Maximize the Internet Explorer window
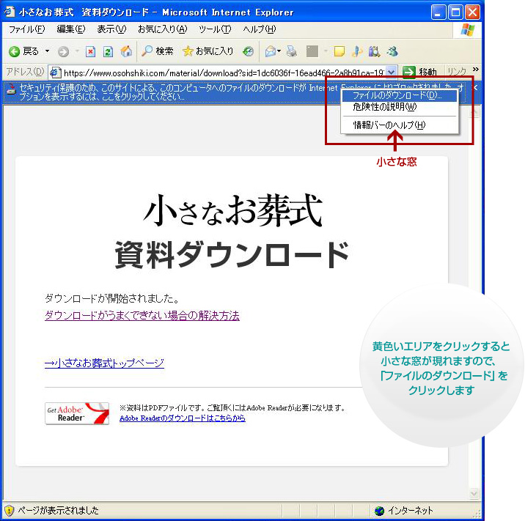 coord(455,12)
